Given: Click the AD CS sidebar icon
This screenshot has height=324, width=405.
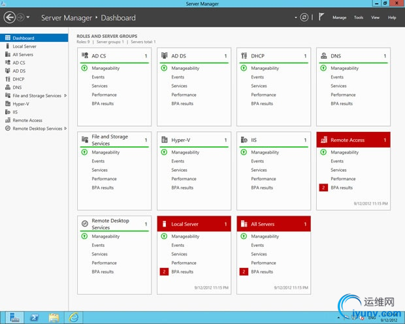Looking at the screenshot, I should (x=8, y=63).
